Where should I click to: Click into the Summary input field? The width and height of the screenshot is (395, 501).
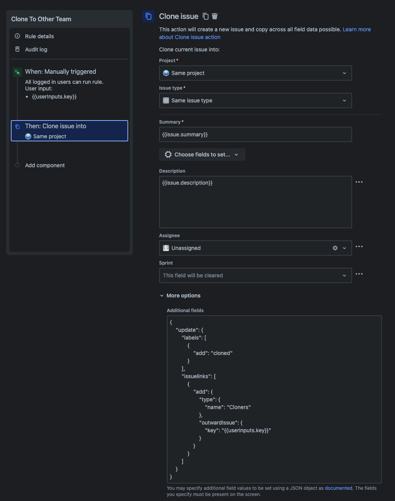[x=255, y=134]
